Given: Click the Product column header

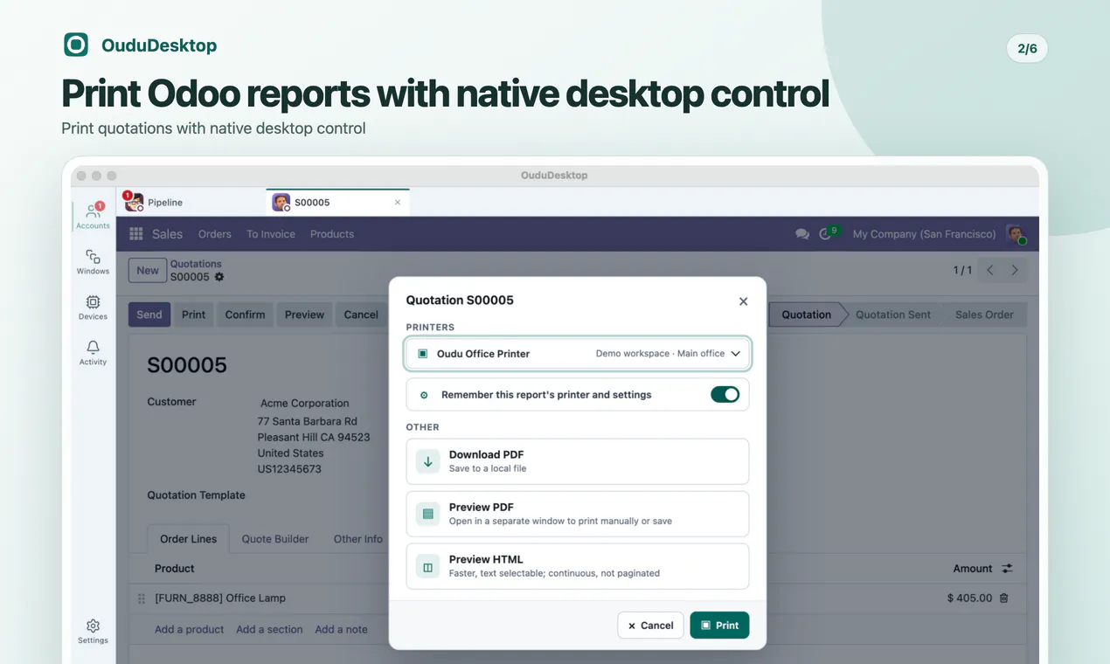Looking at the screenshot, I should point(175,569).
